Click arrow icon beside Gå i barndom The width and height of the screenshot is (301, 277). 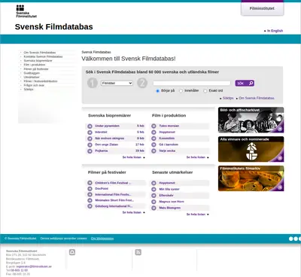[154, 145]
